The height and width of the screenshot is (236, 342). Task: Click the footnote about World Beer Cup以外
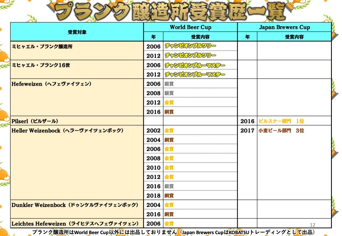(173, 232)
